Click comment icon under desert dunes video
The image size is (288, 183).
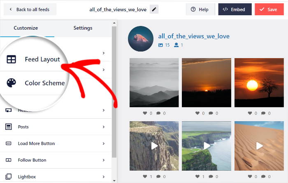coord(263,176)
